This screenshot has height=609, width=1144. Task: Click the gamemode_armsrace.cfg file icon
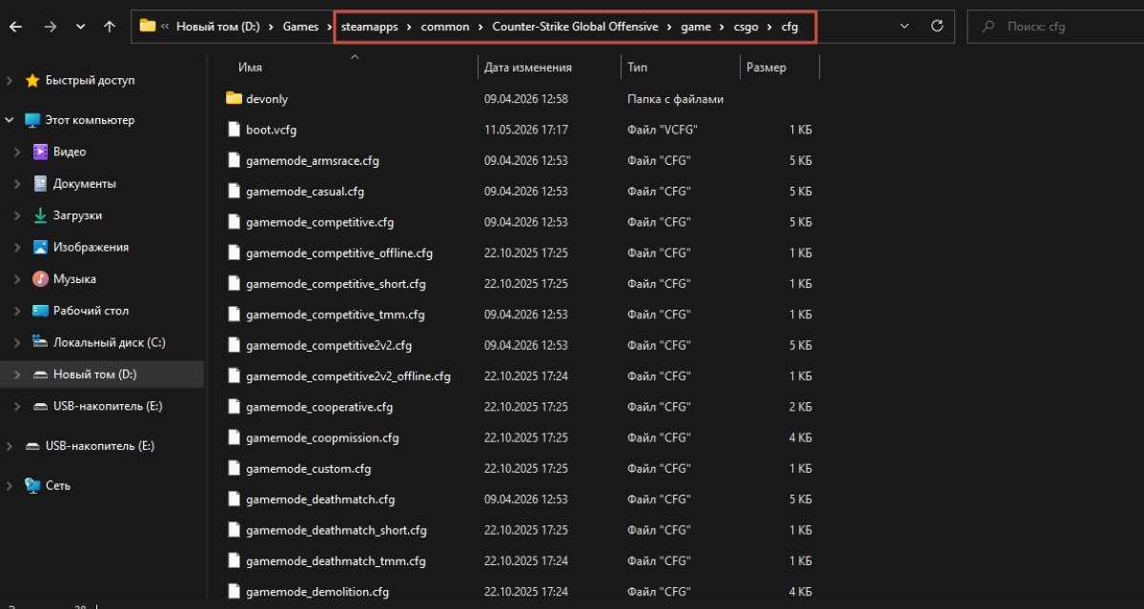tap(235, 160)
